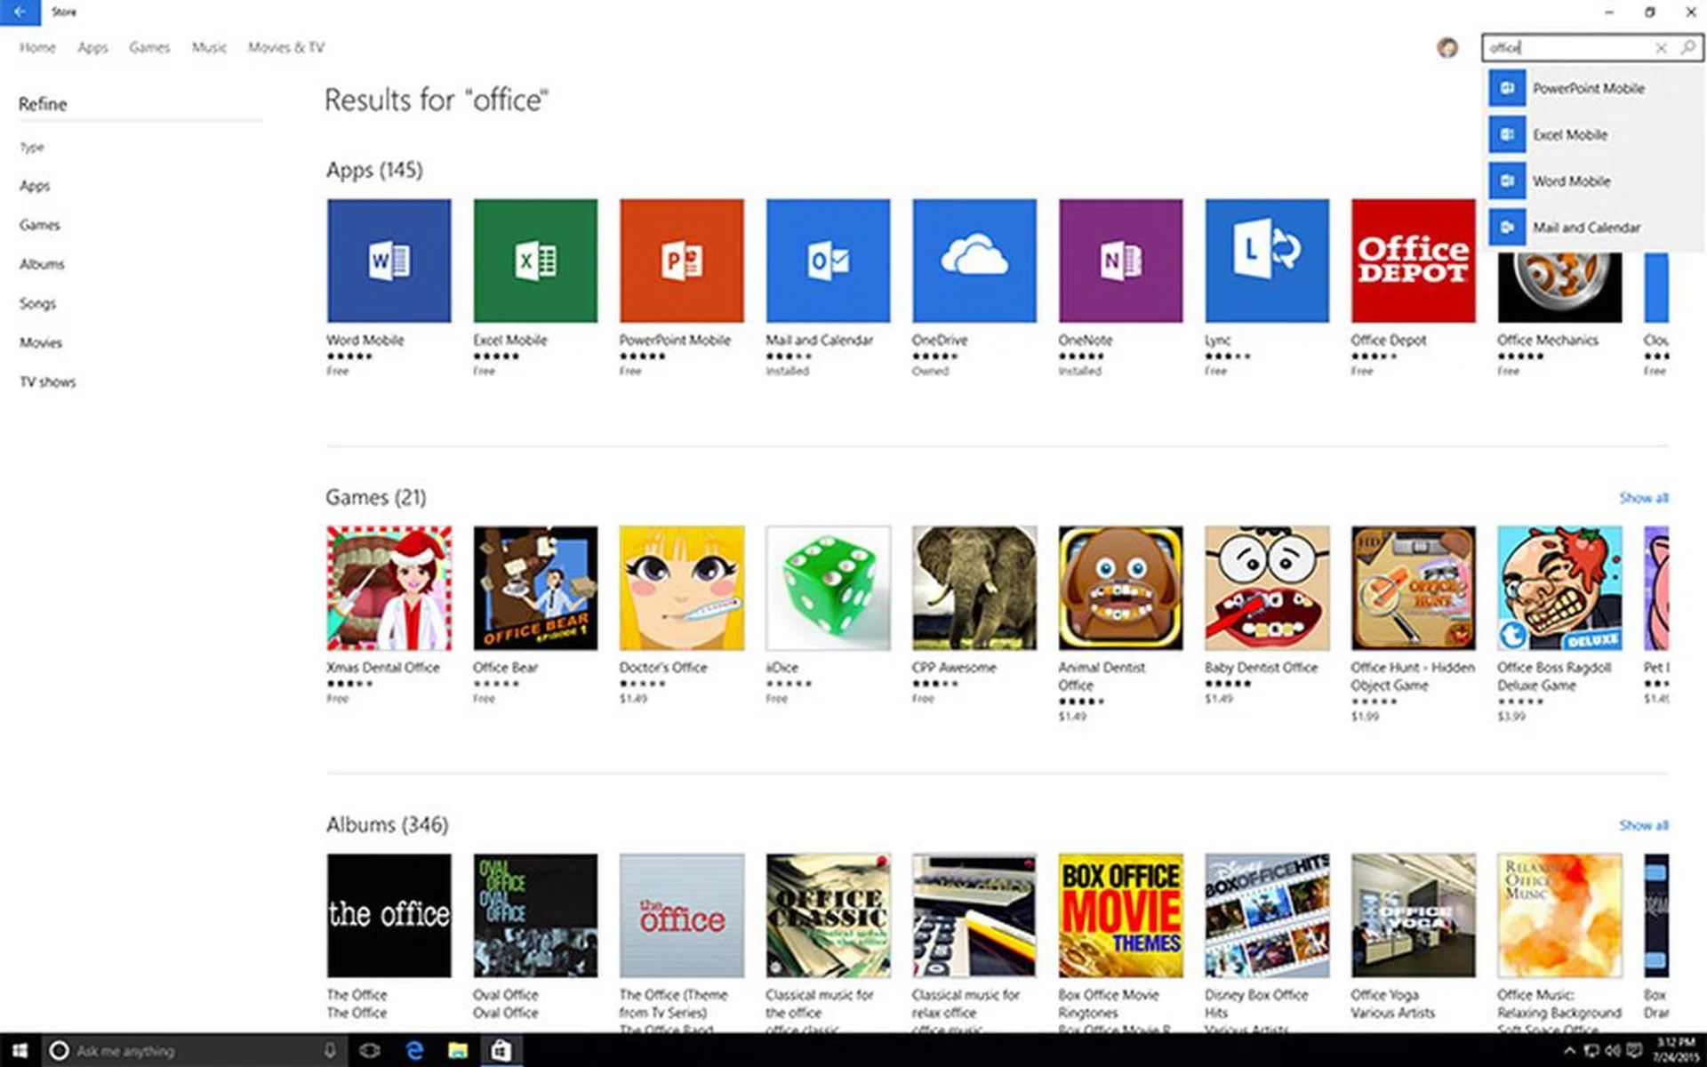Open the user account avatar

tap(1447, 48)
